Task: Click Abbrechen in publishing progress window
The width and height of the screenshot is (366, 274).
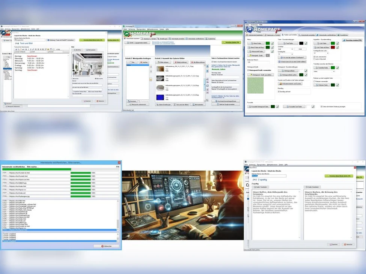Action: pyautogui.click(x=107, y=246)
